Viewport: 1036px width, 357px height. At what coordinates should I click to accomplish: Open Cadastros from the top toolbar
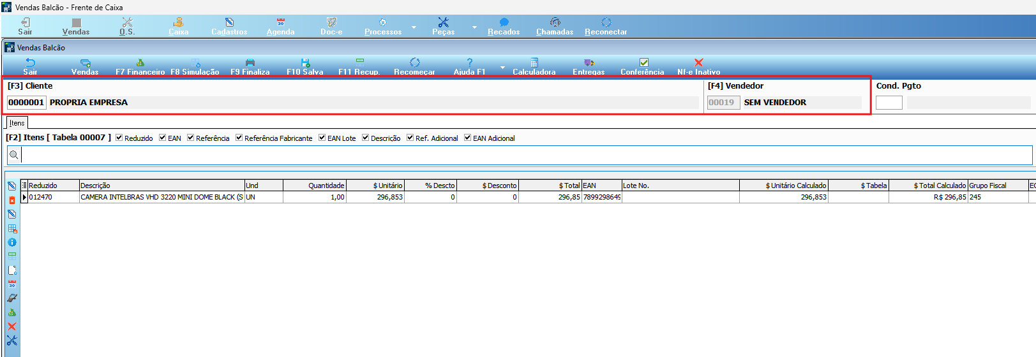pos(229,26)
